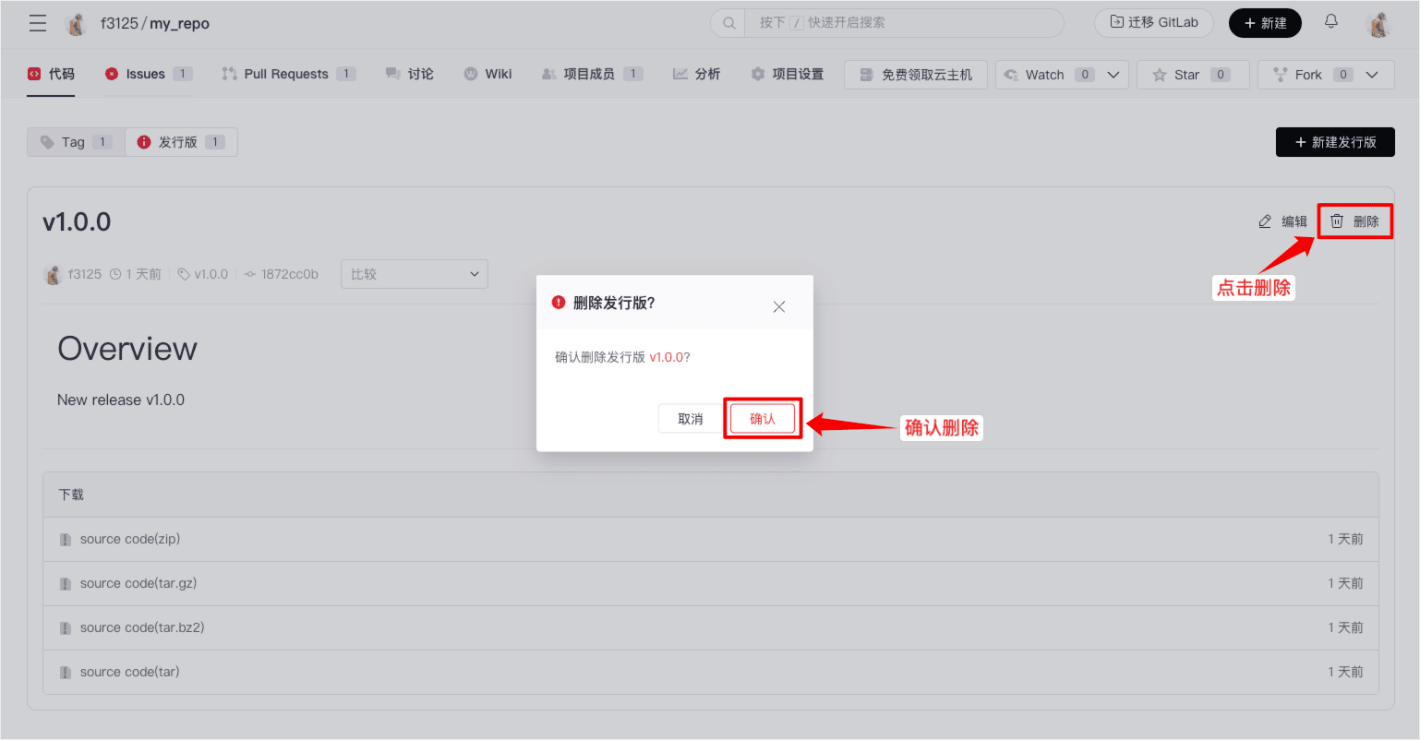The height and width of the screenshot is (740, 1420).
Task: Download source code(zip) file
Action: (129, 539)
